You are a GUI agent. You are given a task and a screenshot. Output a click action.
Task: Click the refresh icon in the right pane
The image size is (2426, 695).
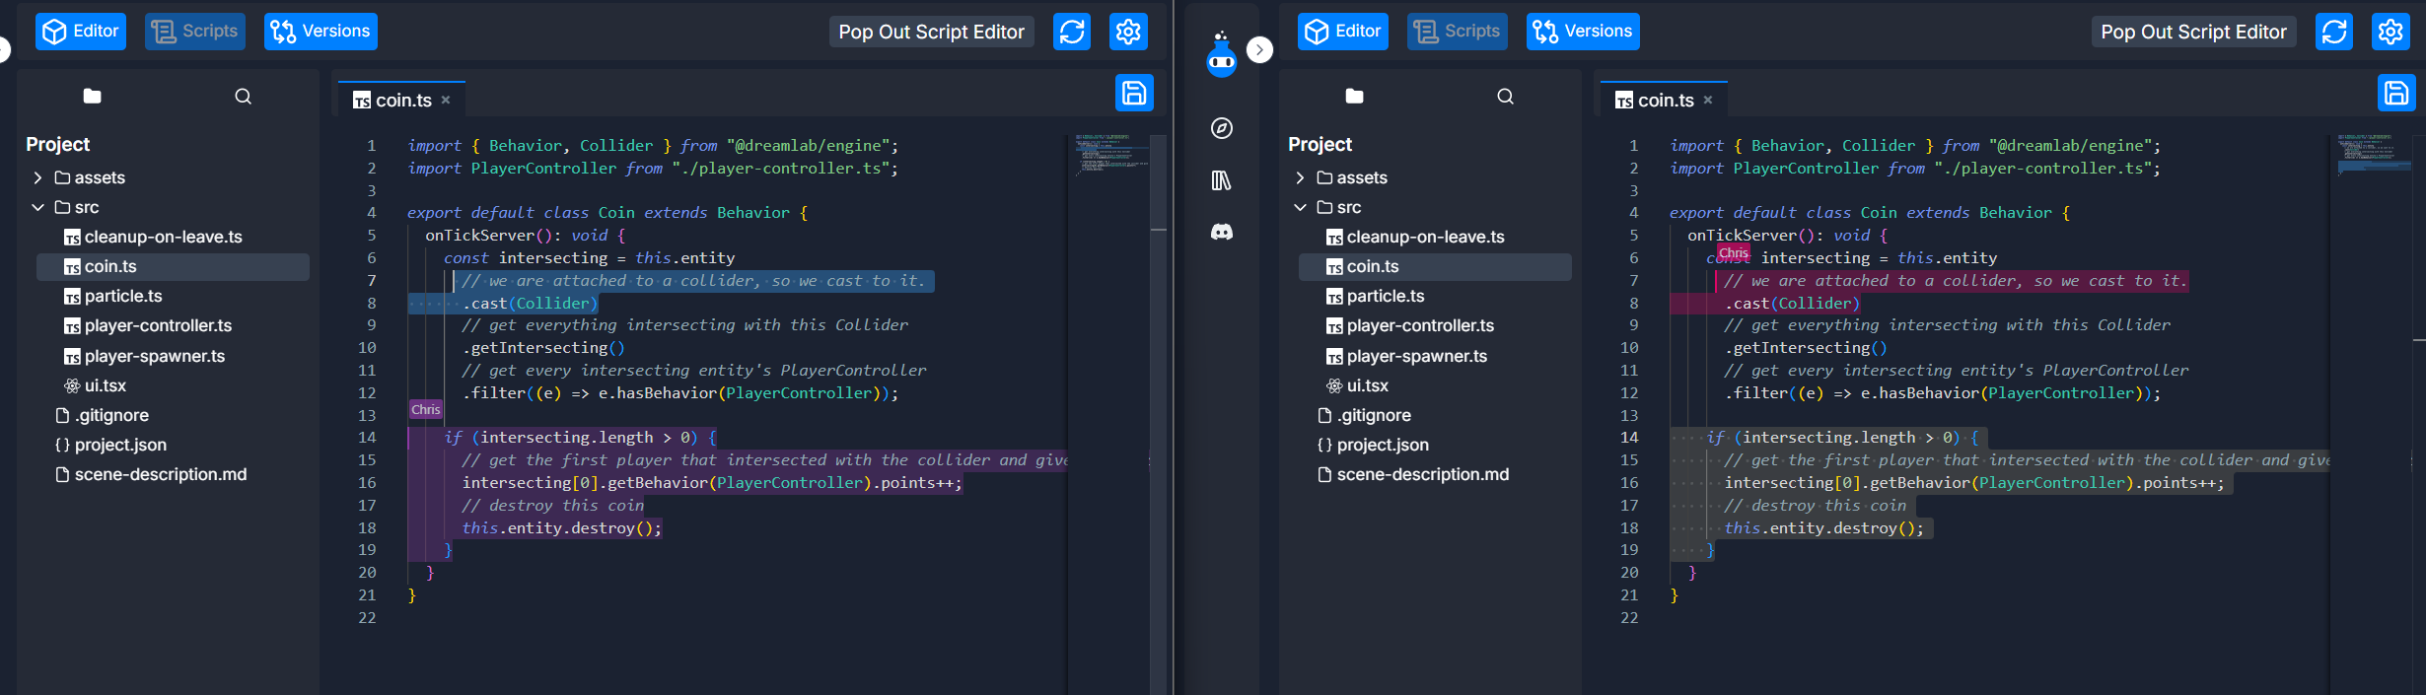click(x=2334, y=32)
